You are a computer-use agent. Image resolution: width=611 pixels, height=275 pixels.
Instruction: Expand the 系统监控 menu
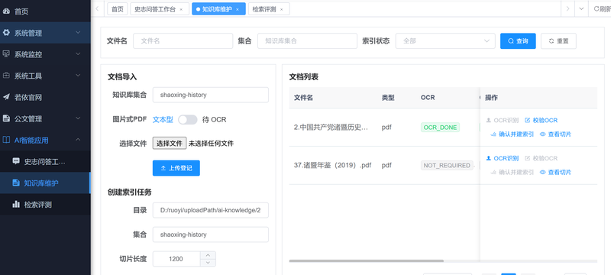coord(78,54)
